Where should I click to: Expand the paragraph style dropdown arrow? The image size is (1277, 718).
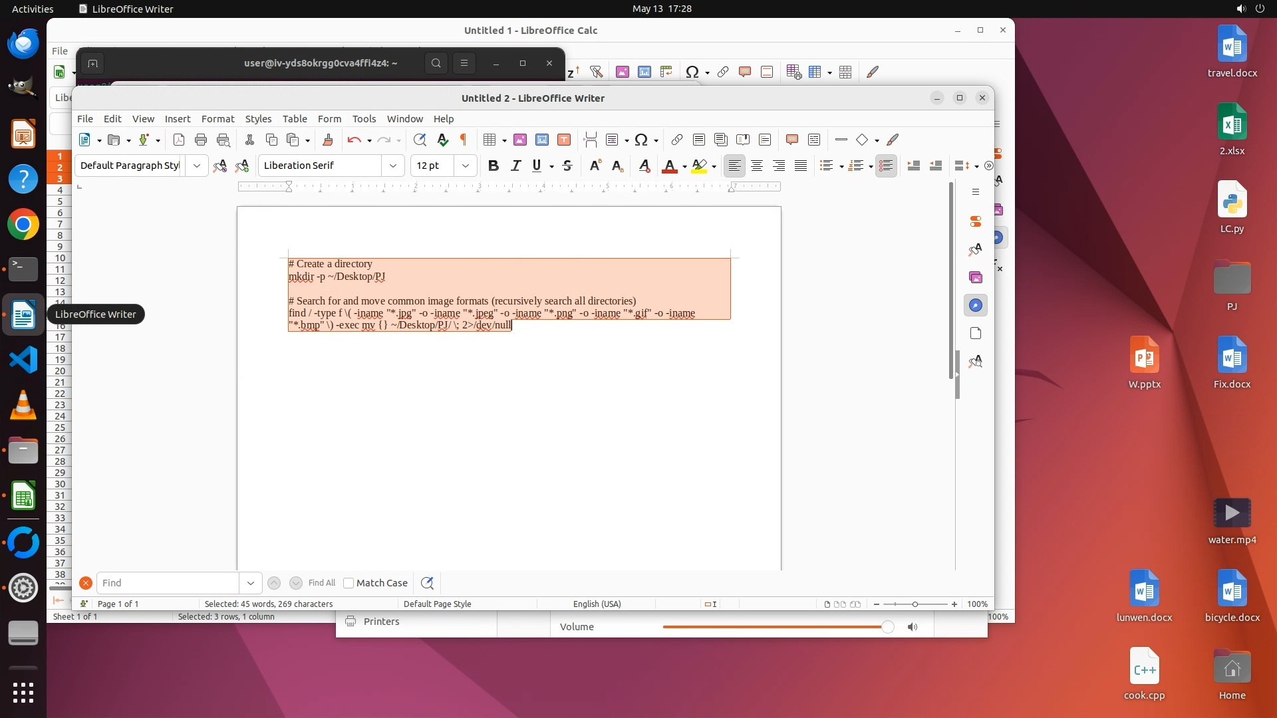coord(197,166)
